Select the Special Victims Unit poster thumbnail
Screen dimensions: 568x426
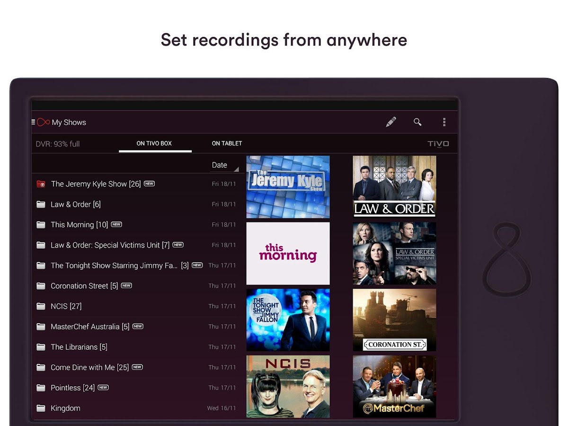point(394,253)
